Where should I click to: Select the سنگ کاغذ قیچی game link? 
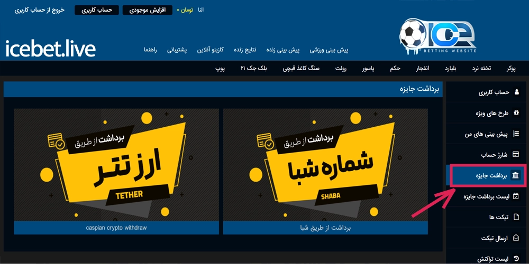click(301, 69)
